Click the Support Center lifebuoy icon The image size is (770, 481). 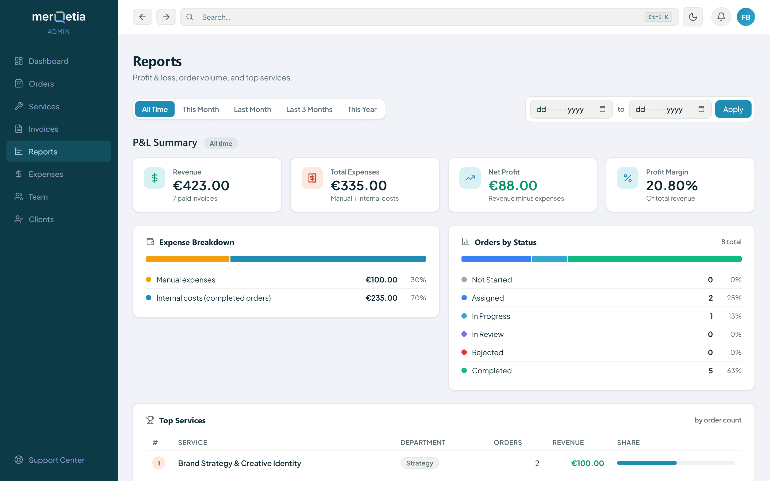point(19,460)
